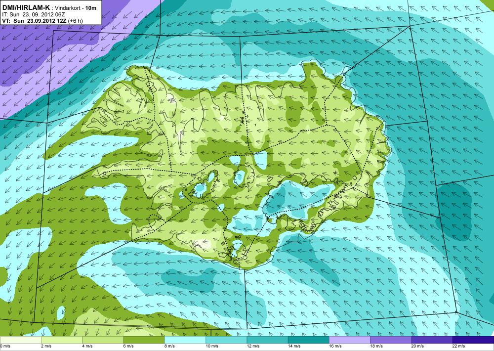Click the '8 m/s' legend label
This screenshot has width=494, height=351.
click(x=169, y=346)
